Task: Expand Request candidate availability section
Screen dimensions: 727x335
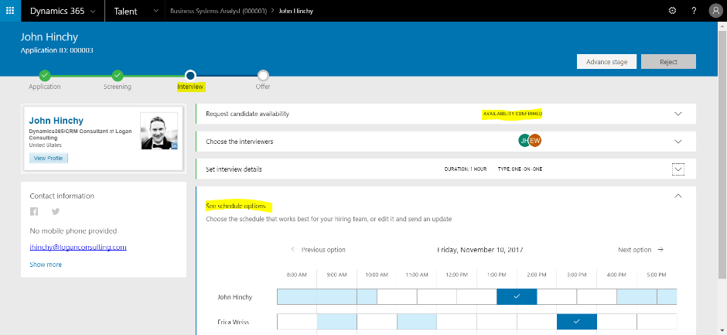Action: (678, 114)
